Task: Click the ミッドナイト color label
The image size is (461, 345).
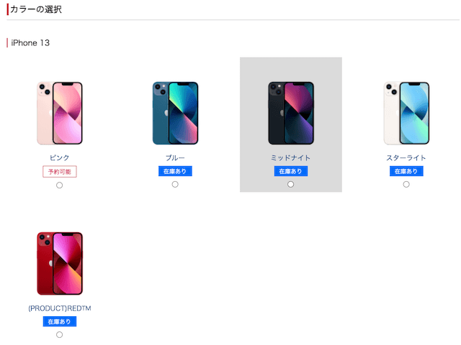Action: tap(290, 158)
